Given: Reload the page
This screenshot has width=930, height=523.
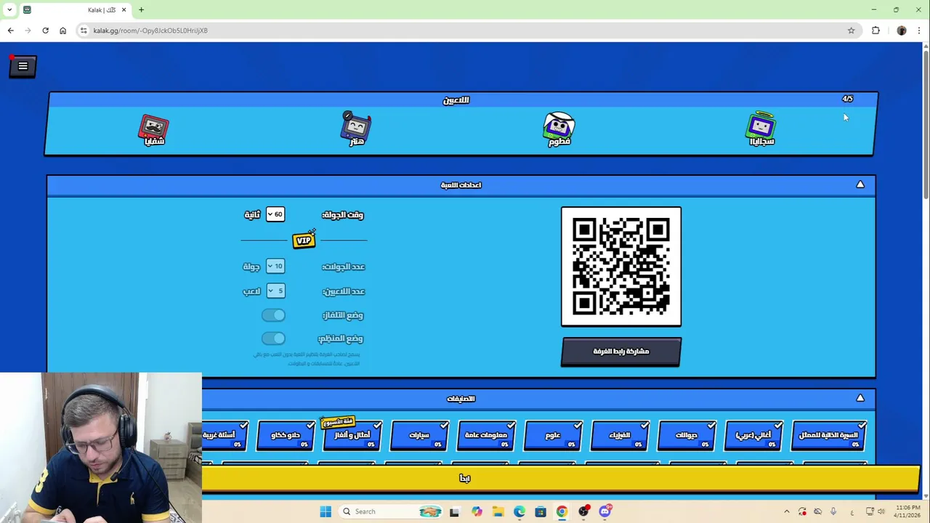Looking at the screenshot, I should tap(45, 31).
